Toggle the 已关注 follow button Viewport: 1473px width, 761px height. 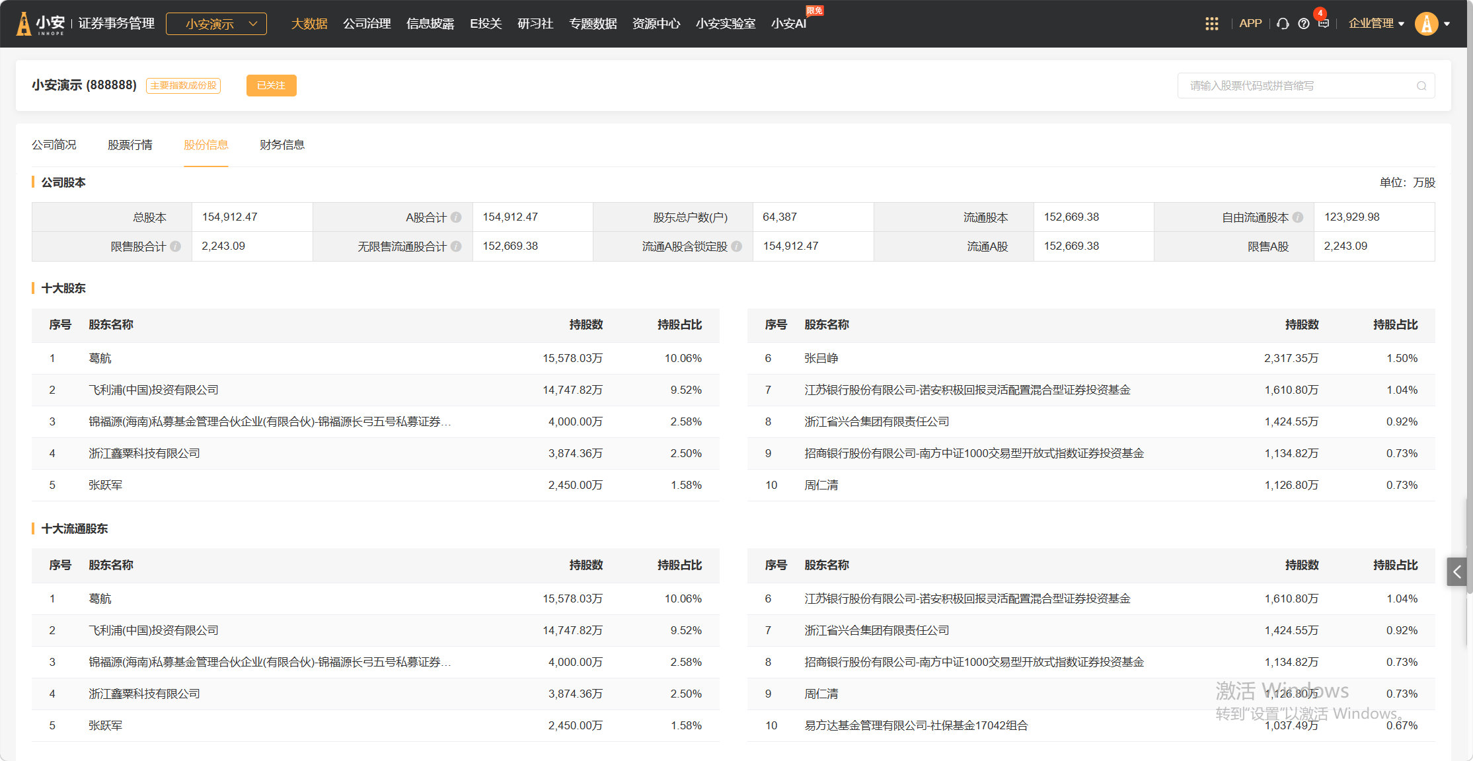[271, 86]
